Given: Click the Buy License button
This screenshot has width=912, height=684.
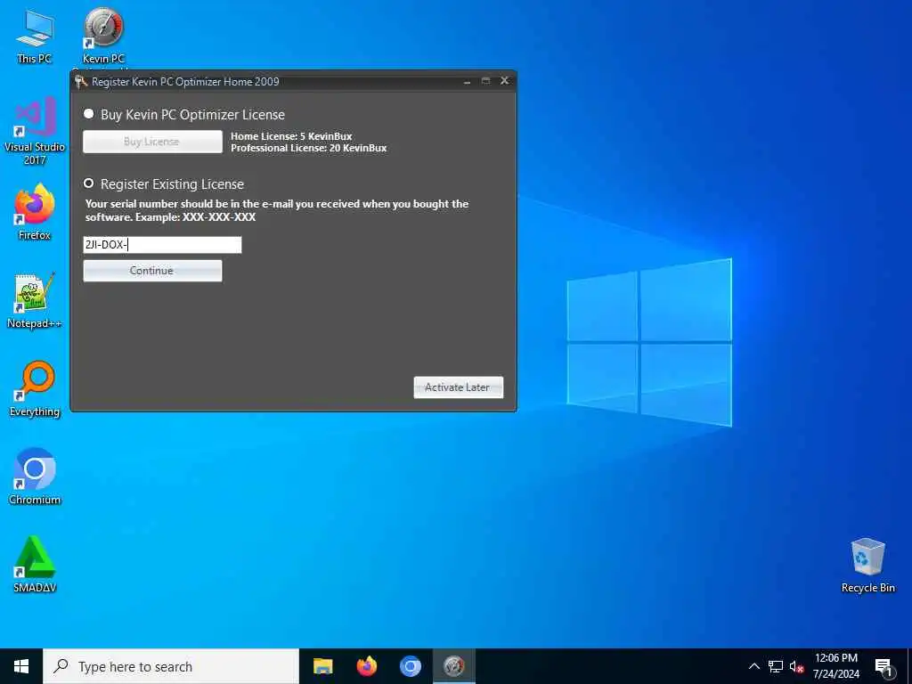Looking at the screenshot, I should [152, 142].
